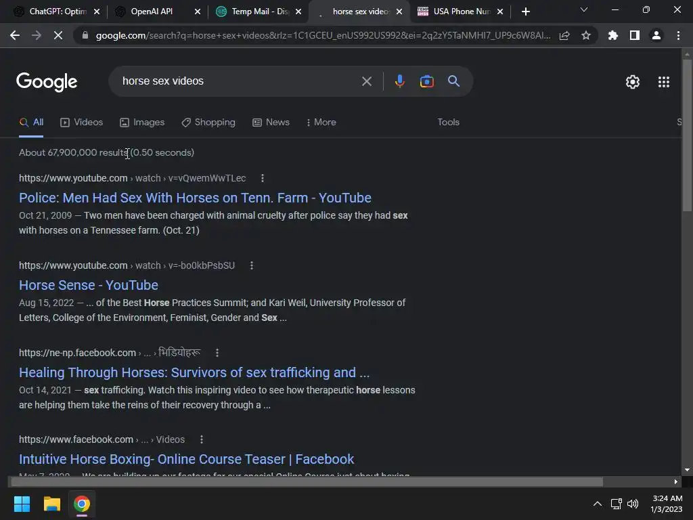
Task: Select the Videos results filter
Action: [x=81, y=123]
